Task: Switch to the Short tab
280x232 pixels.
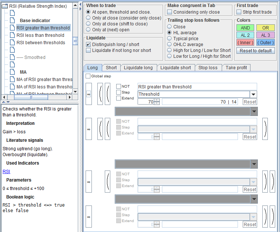Action: [x=111, y=68]
